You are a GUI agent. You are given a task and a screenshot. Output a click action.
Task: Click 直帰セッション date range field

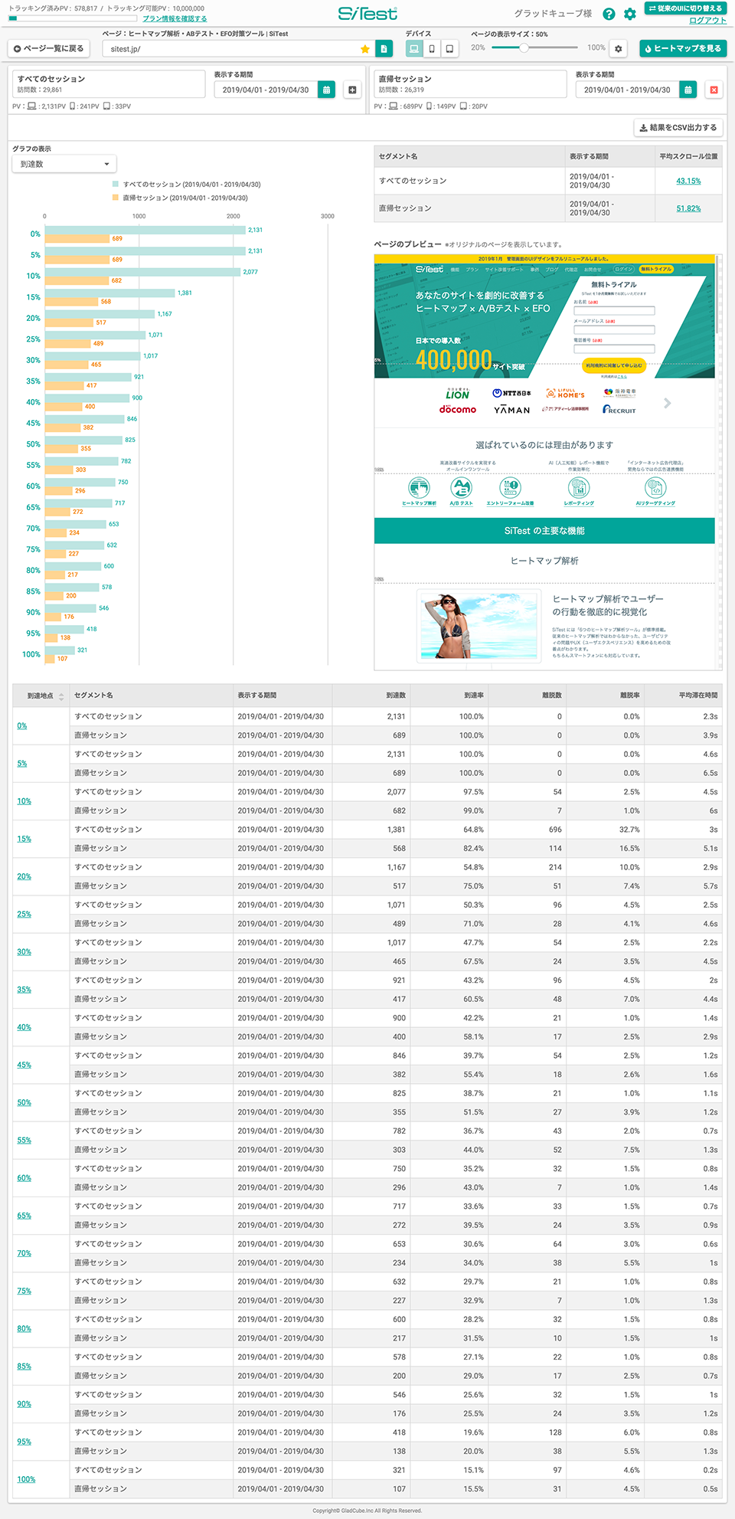[x=627, y=90]
